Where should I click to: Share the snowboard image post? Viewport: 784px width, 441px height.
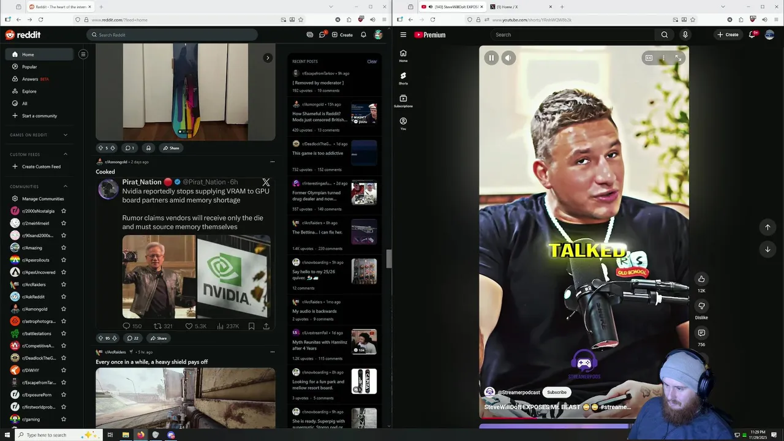click(x=171, y=148)
